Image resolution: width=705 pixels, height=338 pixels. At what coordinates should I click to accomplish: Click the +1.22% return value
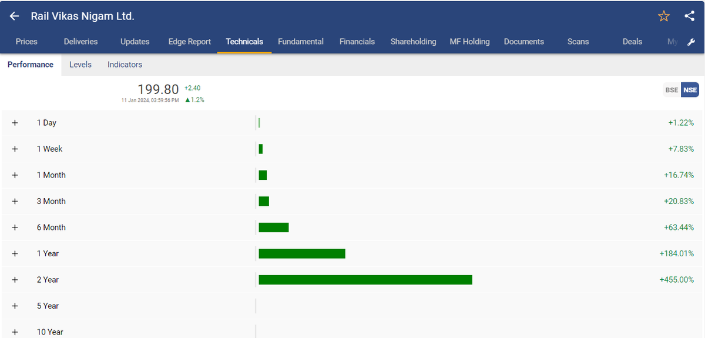(x=681, y=123)
